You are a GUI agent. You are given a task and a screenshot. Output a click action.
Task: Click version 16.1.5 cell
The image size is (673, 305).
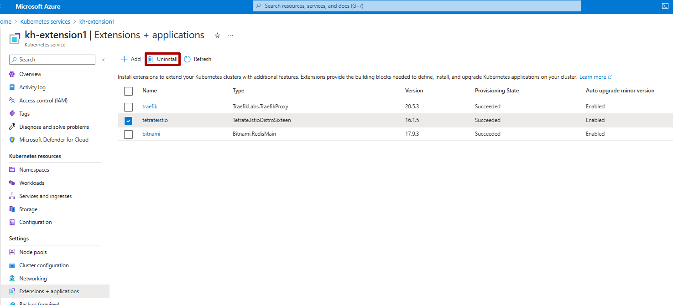412,120
